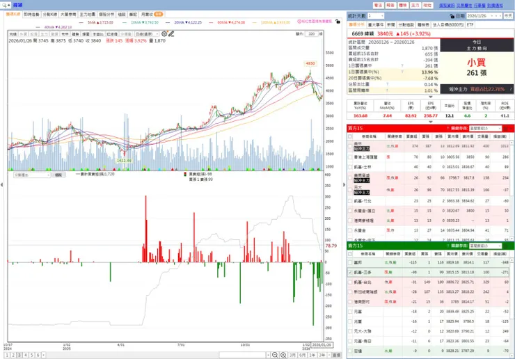This screenshot has width=515, height=359.
Task: Set chart range to 6月
Action: [302, 355]
